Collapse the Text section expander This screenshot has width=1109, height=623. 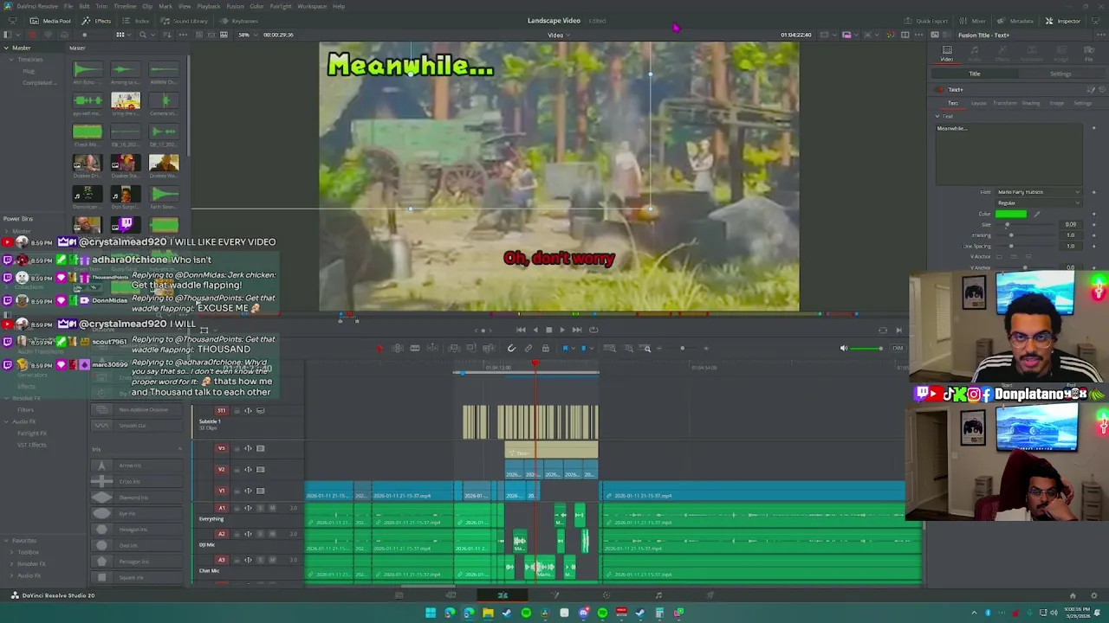(x=937, y=116)
